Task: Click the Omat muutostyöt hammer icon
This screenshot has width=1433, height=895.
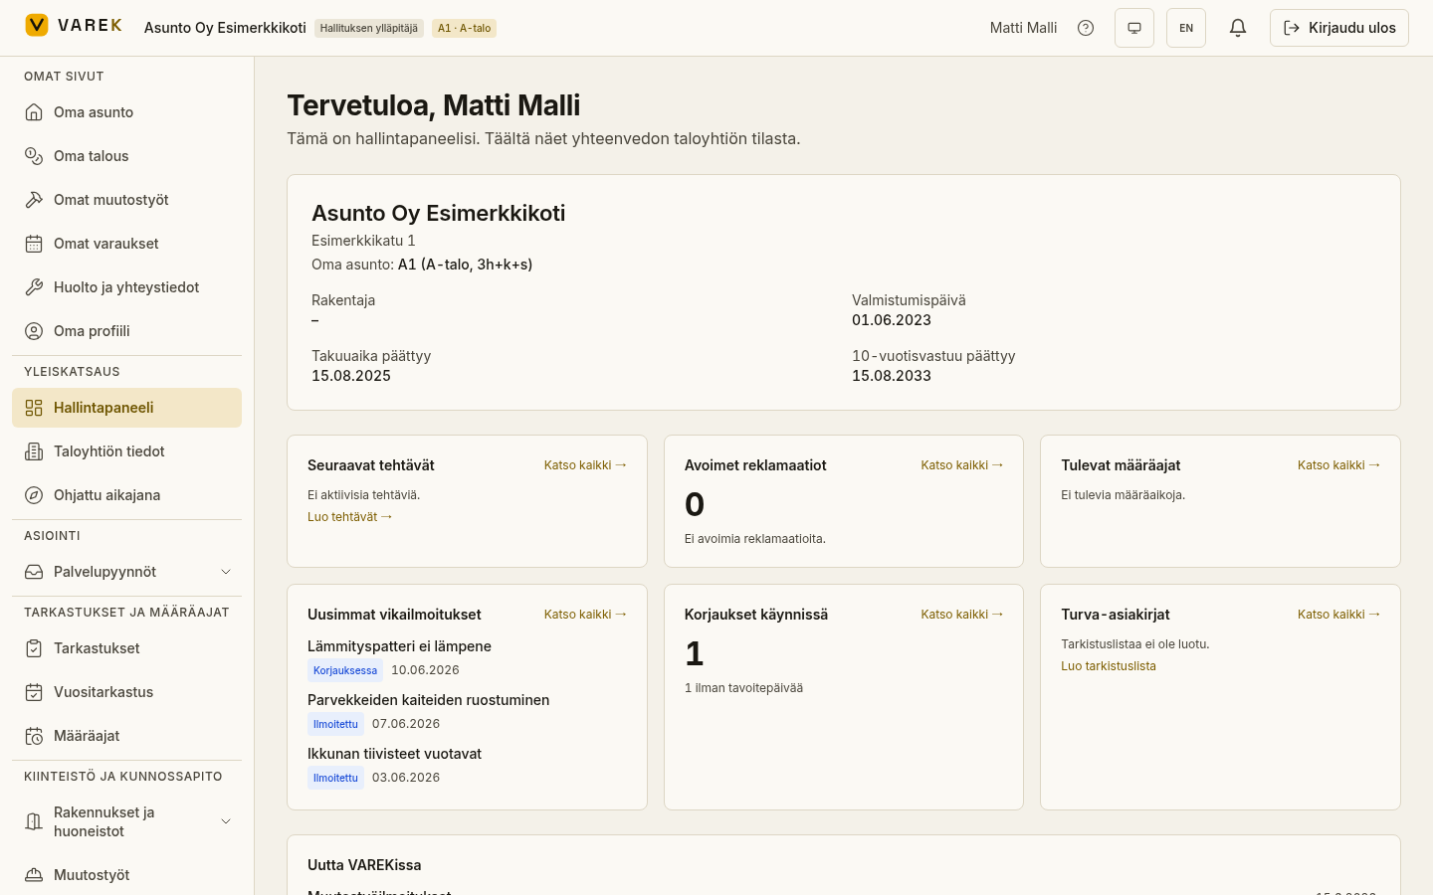Action: point(34,200)
